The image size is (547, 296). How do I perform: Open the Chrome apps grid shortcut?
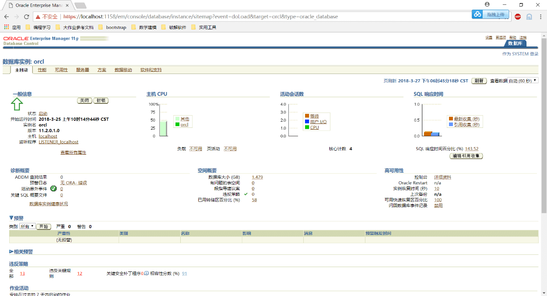coord(7,27)
